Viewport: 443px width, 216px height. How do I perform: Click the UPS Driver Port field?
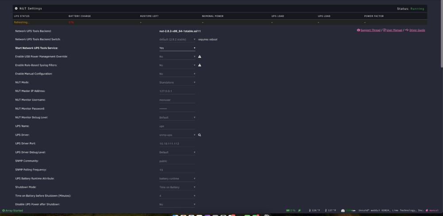pyautogui.click(x=177, y=144)
